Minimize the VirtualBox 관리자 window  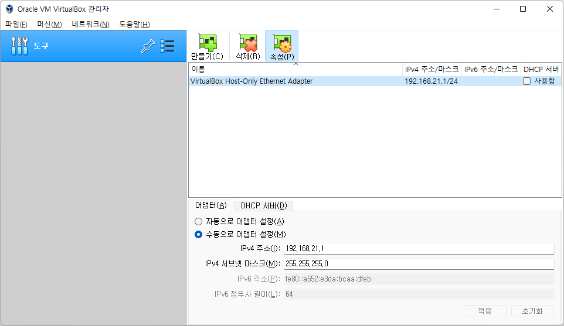click(497, 9)
